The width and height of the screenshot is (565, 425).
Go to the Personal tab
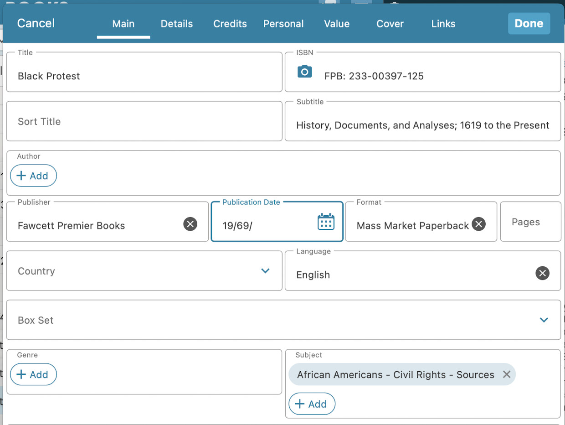(x=283, y=24)
